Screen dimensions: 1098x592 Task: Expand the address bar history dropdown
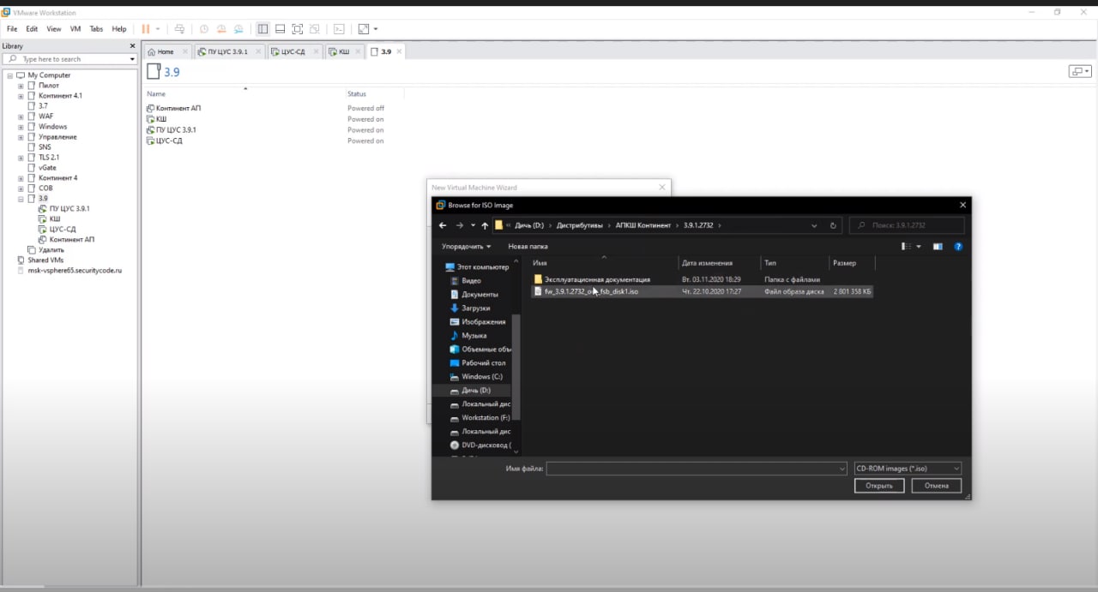click(x=814, y=225)
